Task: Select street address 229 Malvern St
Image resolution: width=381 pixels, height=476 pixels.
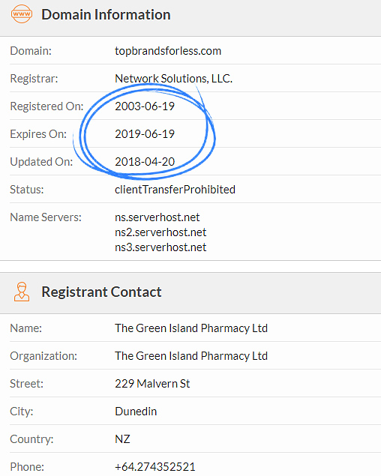Action: [152, 384]
